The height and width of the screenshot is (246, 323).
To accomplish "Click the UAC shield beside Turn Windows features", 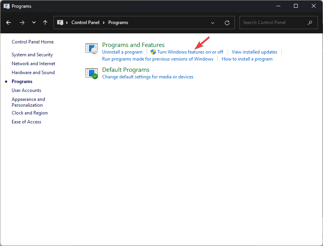I will tap(153, 52).
